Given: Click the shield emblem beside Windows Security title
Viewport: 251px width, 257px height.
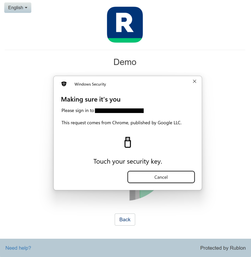Looking at the screenshot, I should click(64, 84).
